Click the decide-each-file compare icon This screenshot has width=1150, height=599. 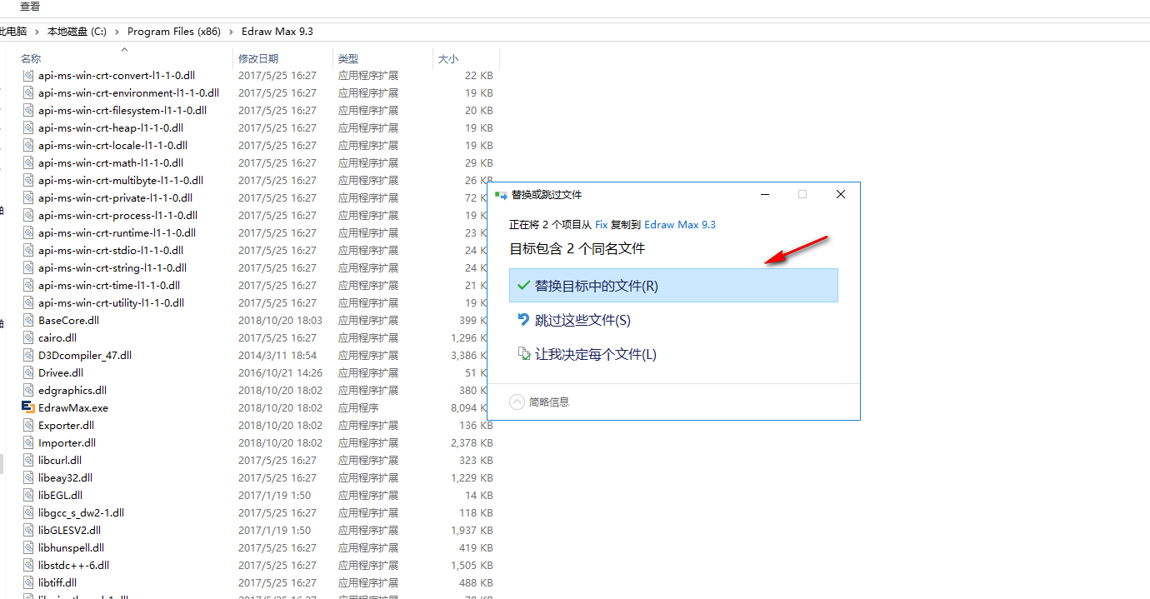click(x=523, y=354)
